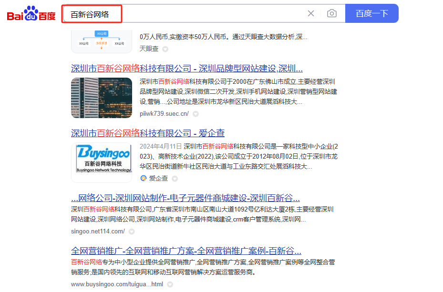The height and width of the screenshot is (292, 443).
Task: Click the building photo thumbnail
Action: point(102,98)
